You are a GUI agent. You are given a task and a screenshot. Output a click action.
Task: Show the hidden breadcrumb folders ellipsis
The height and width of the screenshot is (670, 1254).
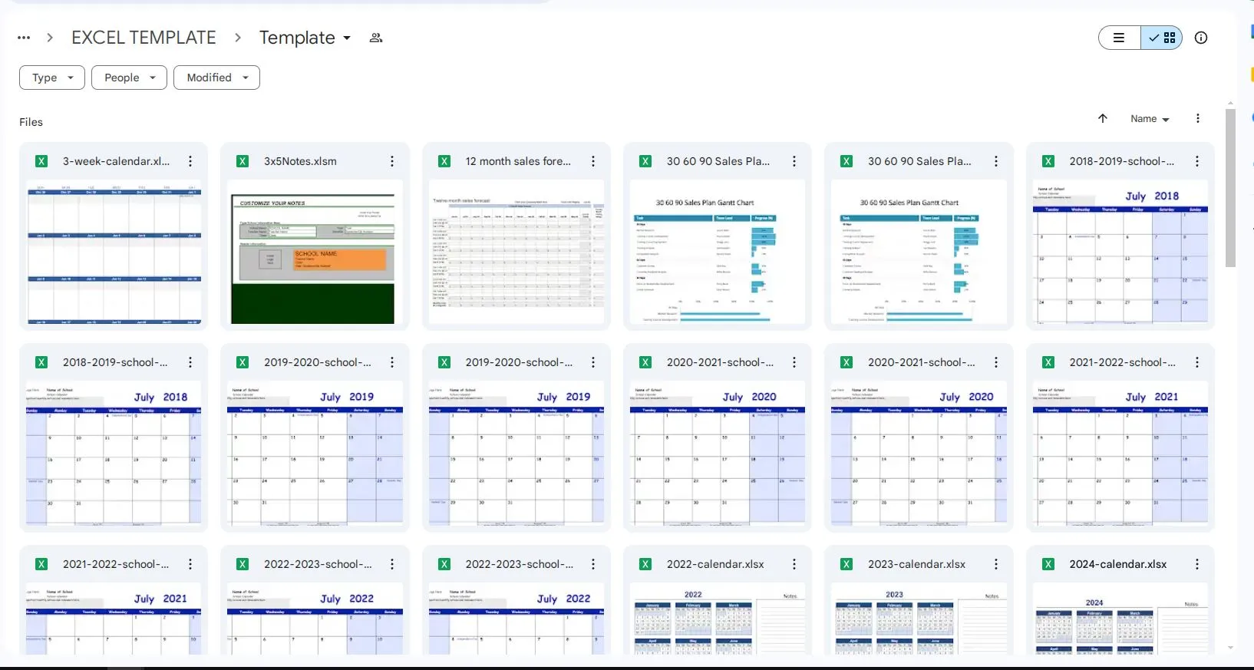point(24,38)
